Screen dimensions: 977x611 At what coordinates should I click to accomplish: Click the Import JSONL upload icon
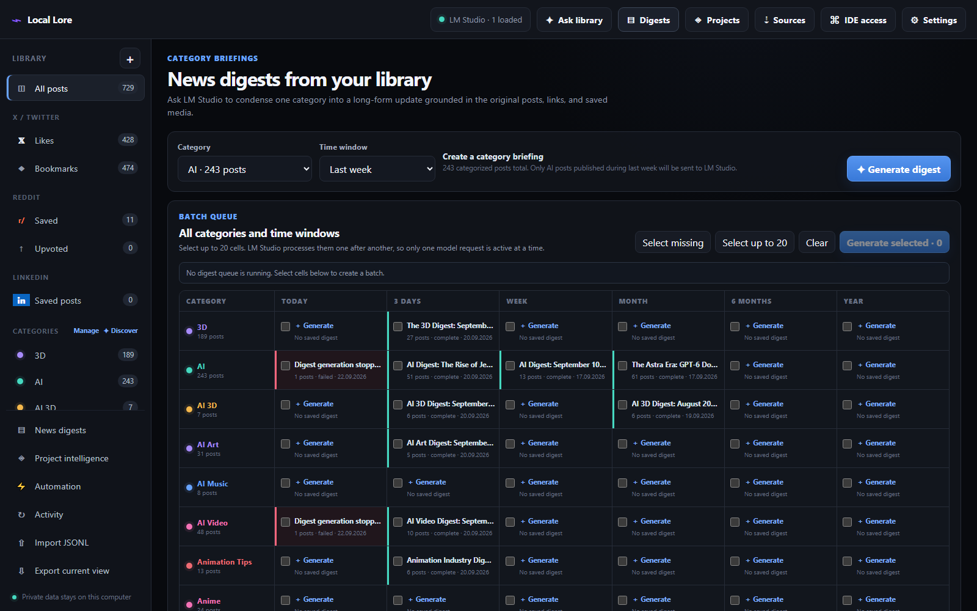(x=21, y=543)
